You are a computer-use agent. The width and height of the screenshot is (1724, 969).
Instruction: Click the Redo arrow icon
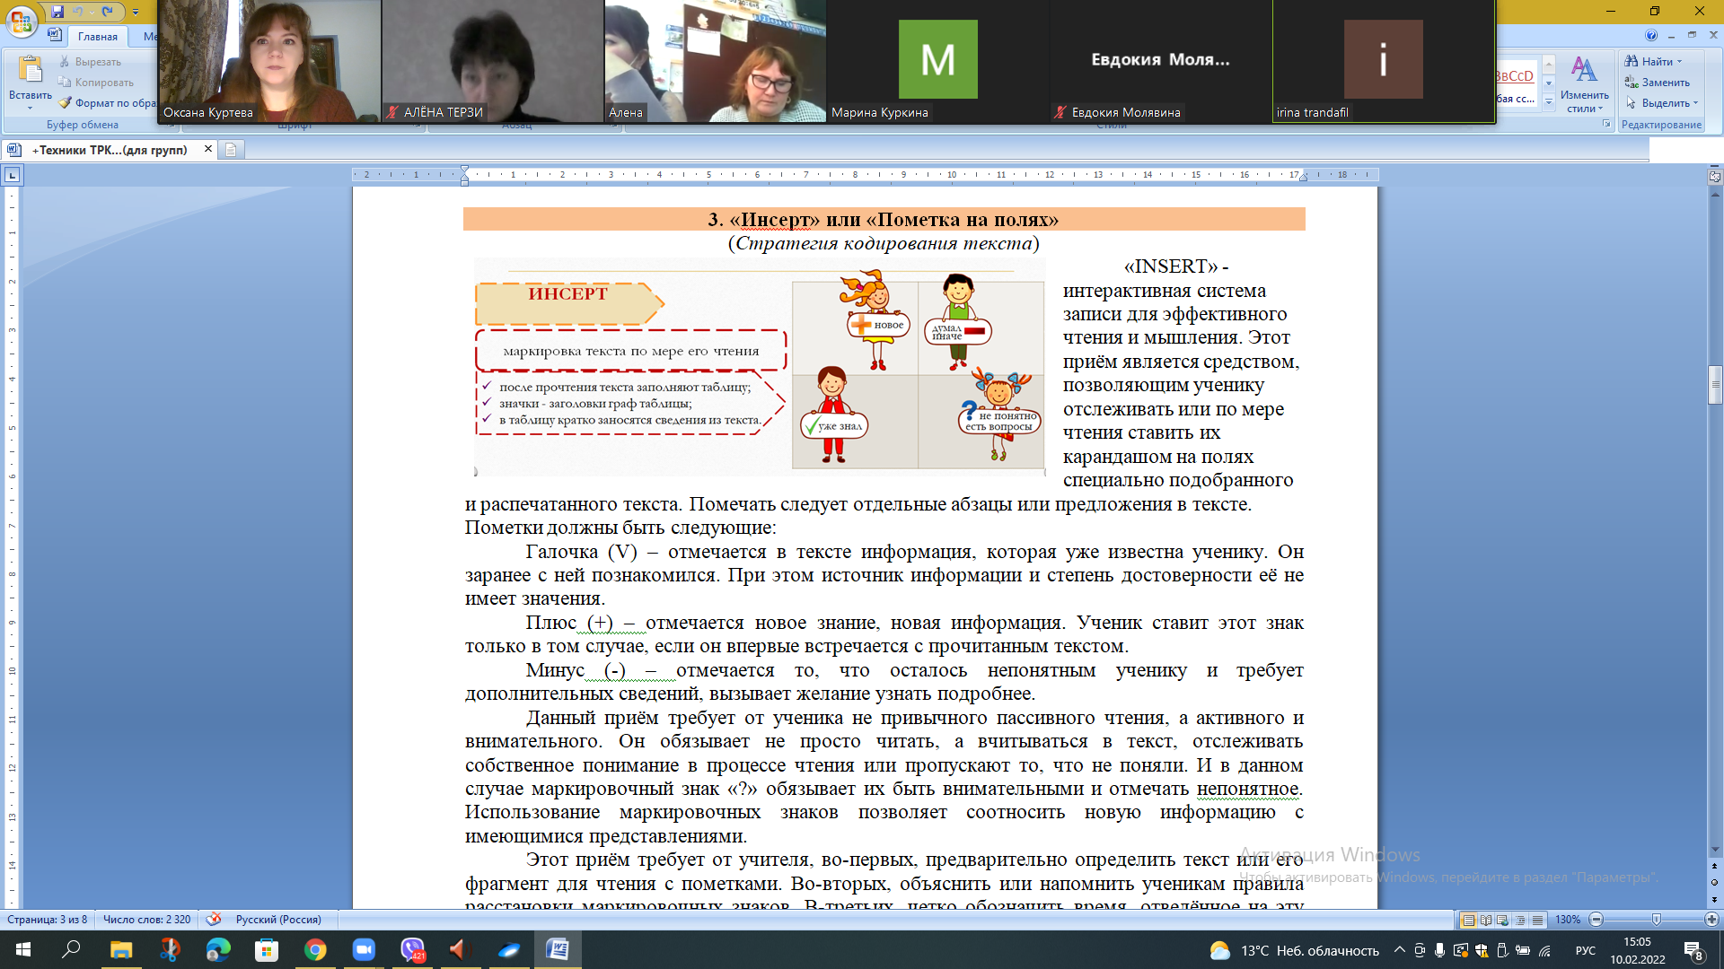tap(108, 12)
